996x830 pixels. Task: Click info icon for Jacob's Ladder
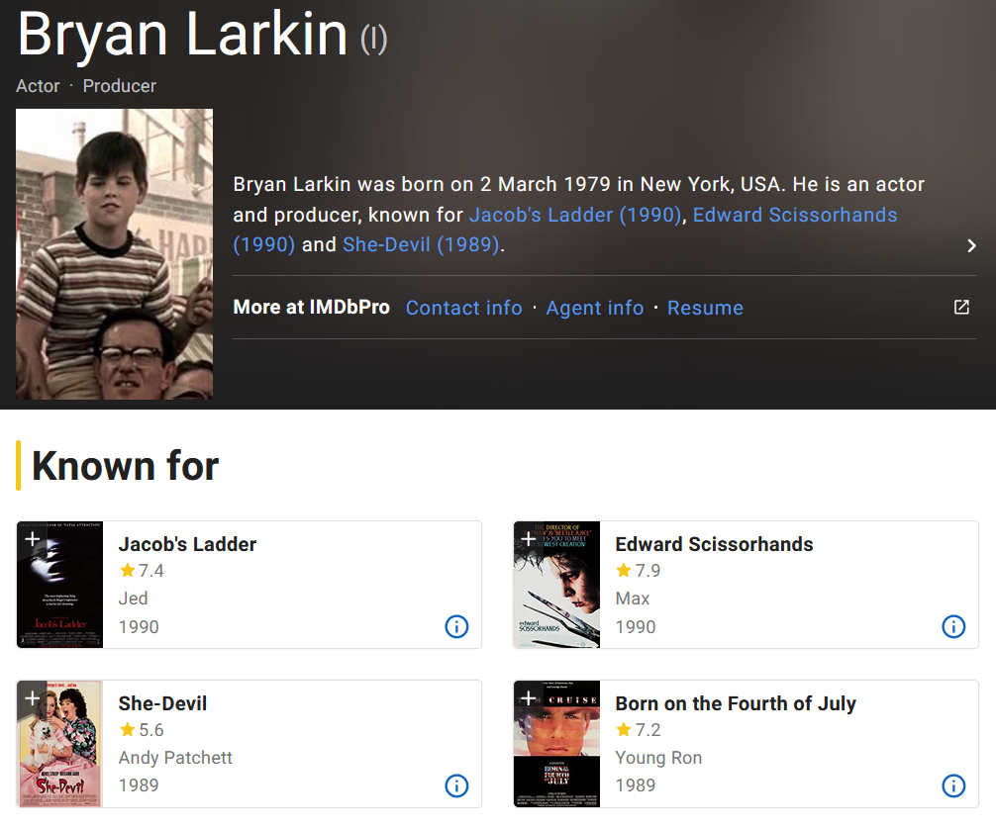456,626
